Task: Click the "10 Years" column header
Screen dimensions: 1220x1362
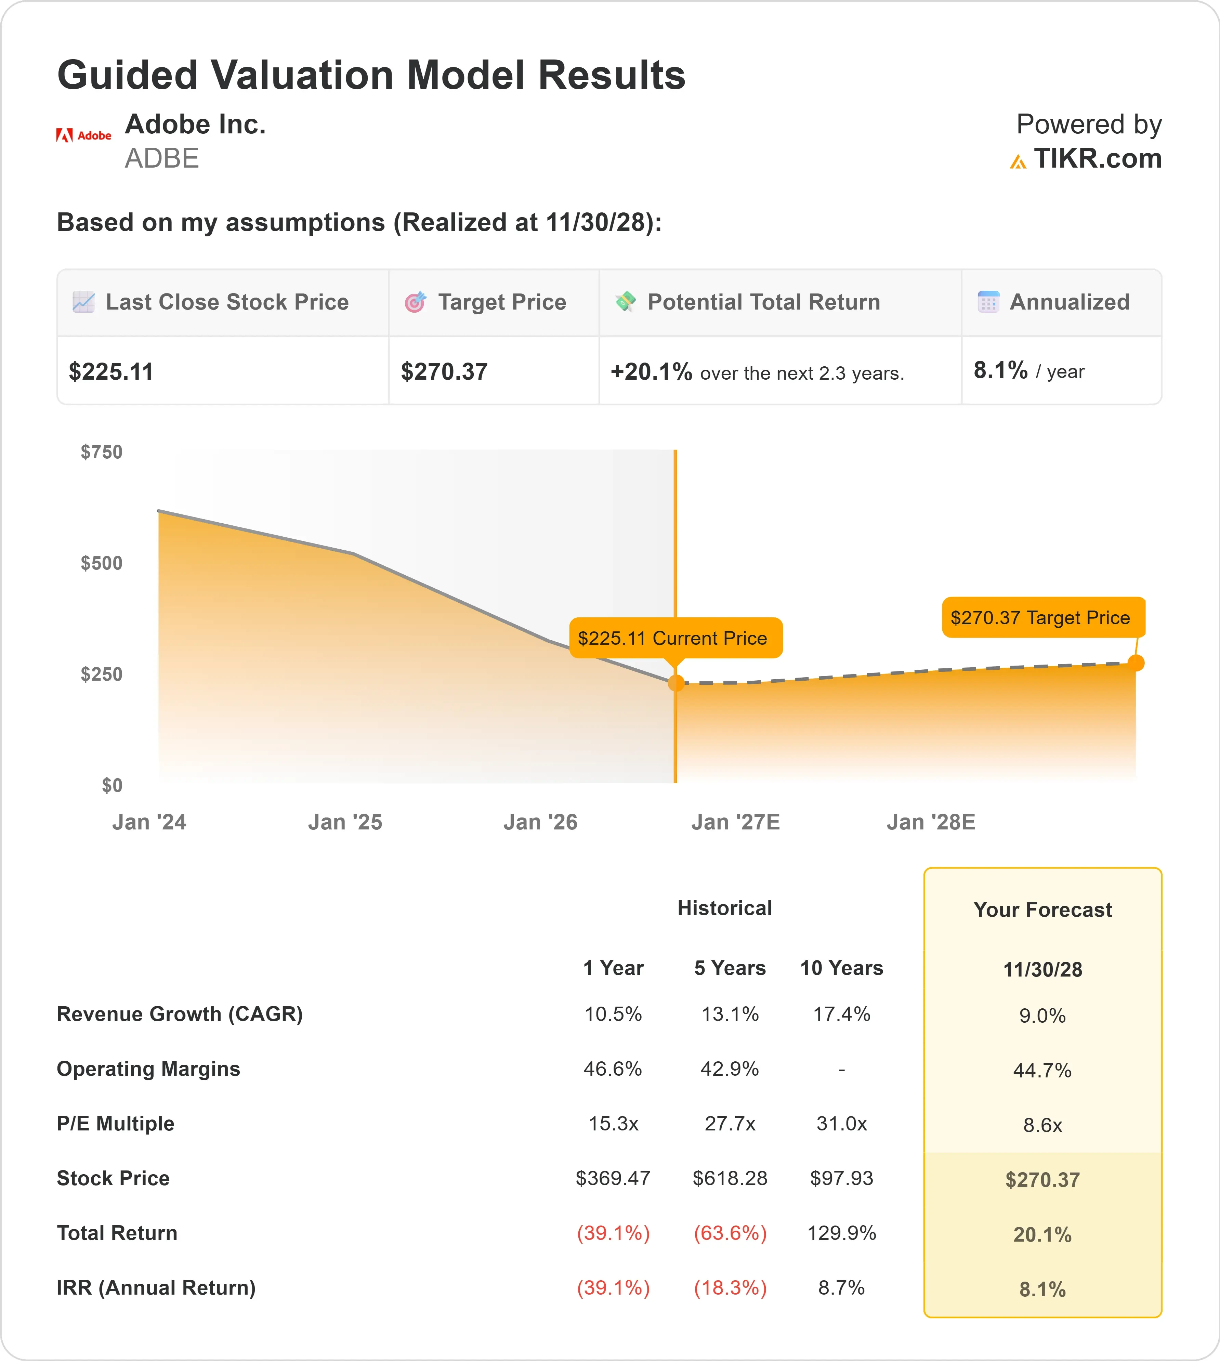Action: pyautogui.click(x=842, y=968)
